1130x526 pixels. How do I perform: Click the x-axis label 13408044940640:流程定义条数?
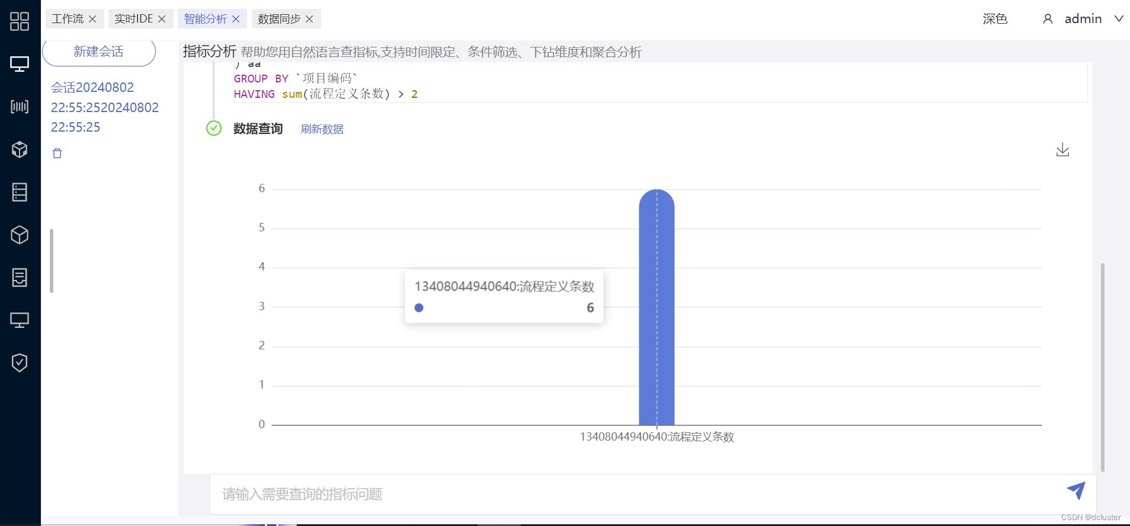coord(657,437)
